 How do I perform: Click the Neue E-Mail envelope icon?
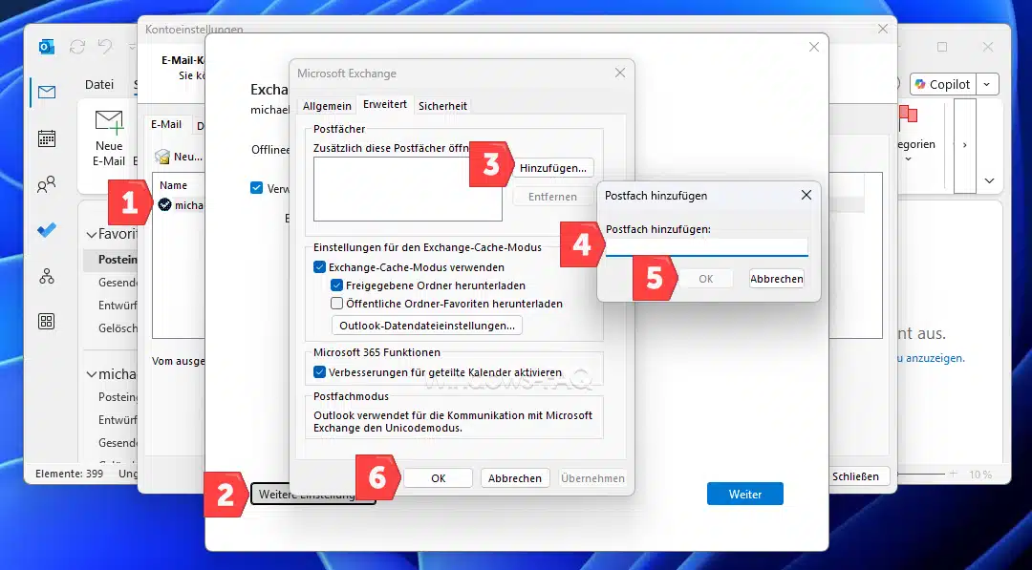pos(109,123)
